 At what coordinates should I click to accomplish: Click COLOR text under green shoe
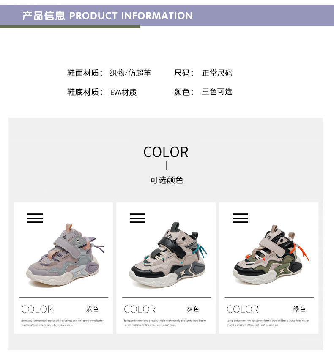point(243,309)
